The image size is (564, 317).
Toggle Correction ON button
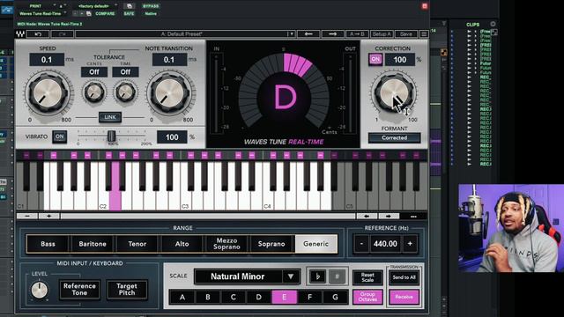coord(375,60)
